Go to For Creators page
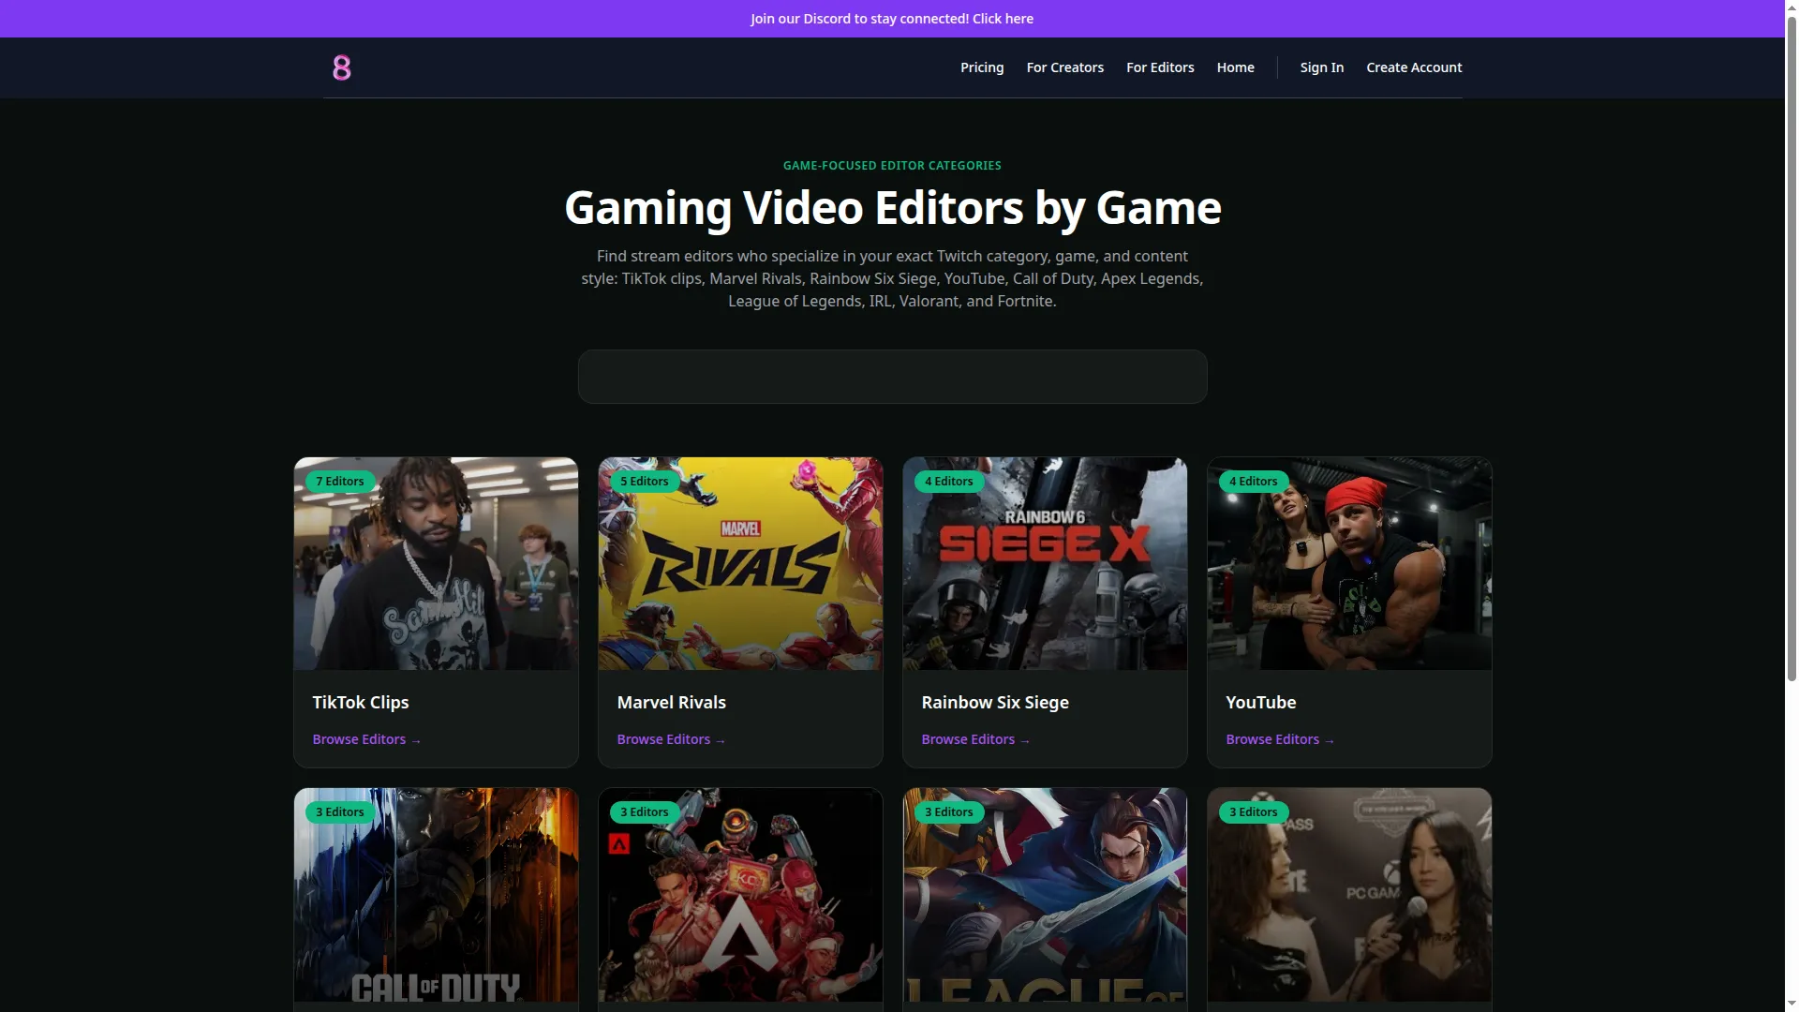The height and width of the screenshot is (1012, 1799). (x=1065, y=67)
